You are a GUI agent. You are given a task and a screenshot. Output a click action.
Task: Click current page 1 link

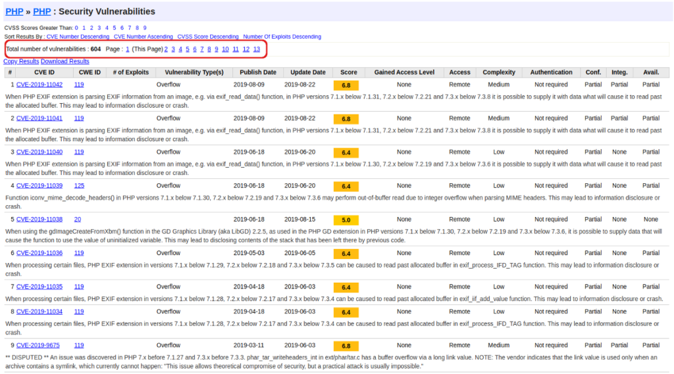127,49
